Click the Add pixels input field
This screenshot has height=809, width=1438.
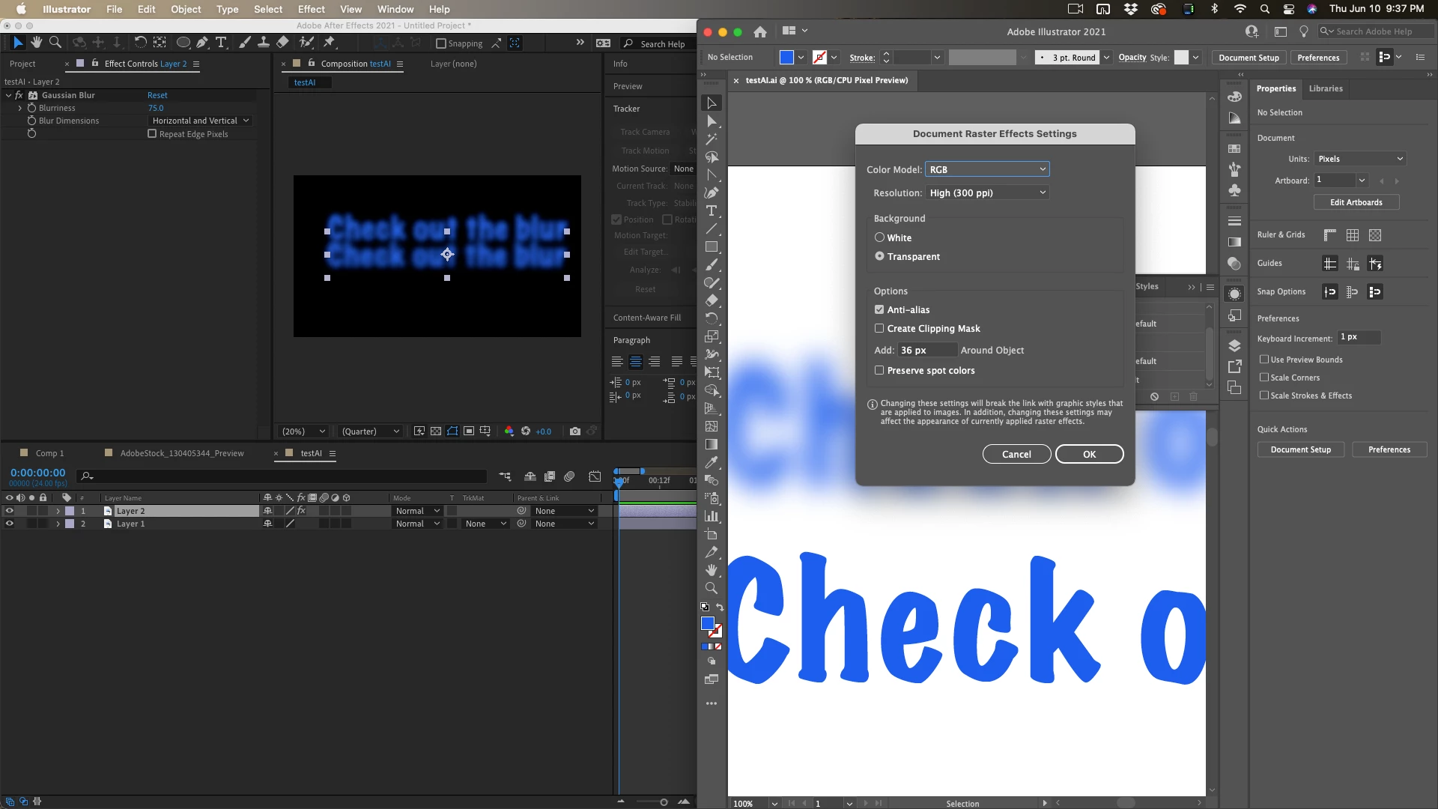pyautogui.click(x=926, y=350)
